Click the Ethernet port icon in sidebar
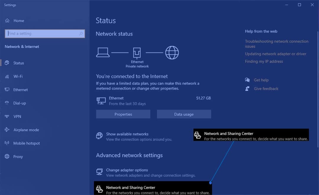The image size is (319, 195). (7, 90)
